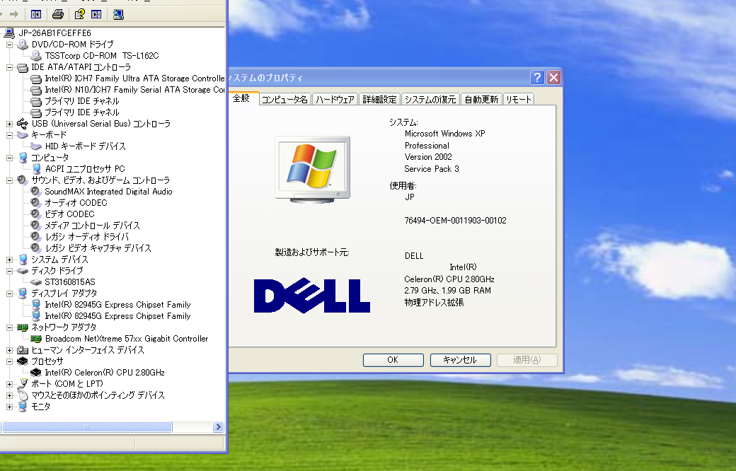Click the ディスプレイ アダプタ category icon
Viewport: 736px width, 471px height.
pos(23,293)
